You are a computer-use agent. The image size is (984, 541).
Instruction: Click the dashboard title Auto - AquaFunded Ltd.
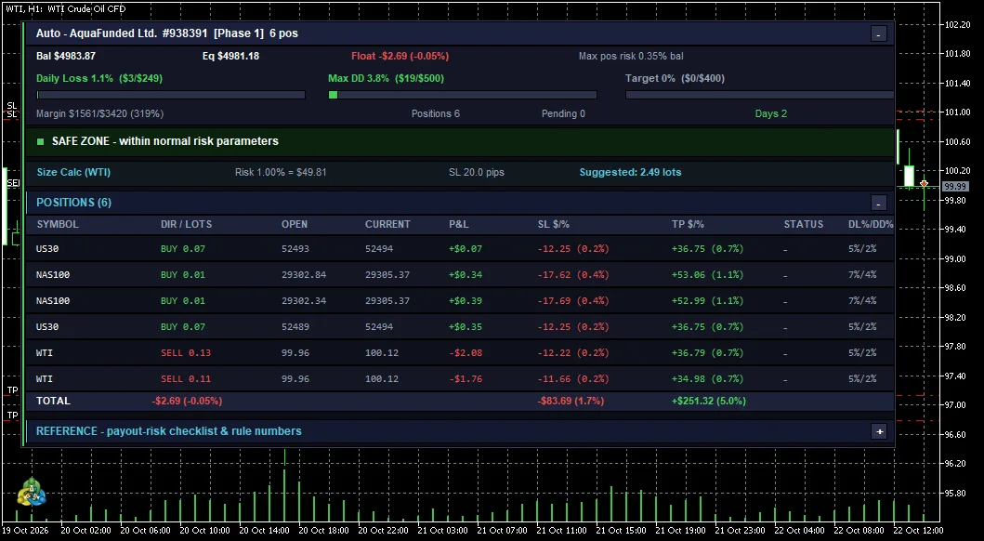click(x=97, y=33)
